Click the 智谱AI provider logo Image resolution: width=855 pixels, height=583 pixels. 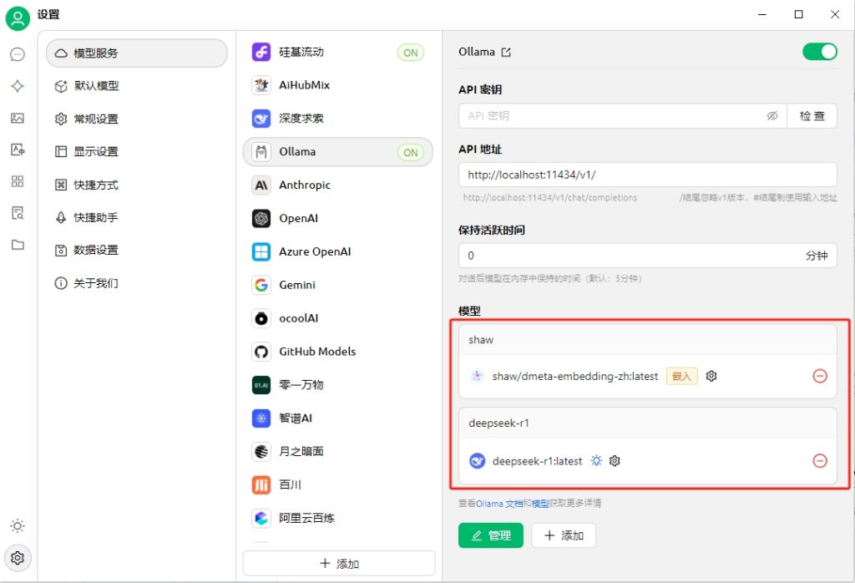pyautogui.click(x=261, y=418)
